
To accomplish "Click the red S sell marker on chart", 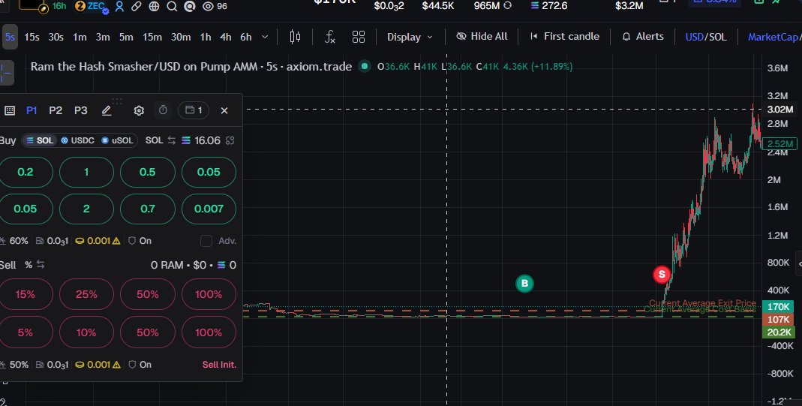I will click(662, 275).
